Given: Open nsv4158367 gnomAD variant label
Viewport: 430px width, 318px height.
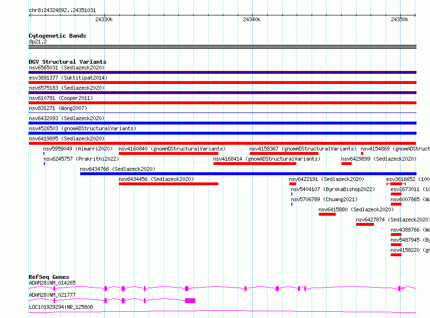Looking at the screenshot, I should pos(303,149).
